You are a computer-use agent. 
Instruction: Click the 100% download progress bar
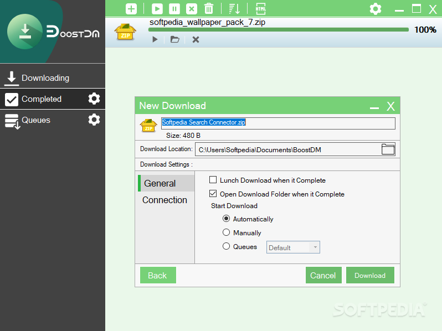279,29
